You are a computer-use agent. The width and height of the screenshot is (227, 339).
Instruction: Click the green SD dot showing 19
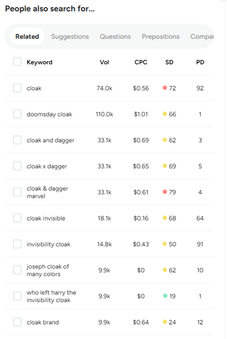coord(165,296)
